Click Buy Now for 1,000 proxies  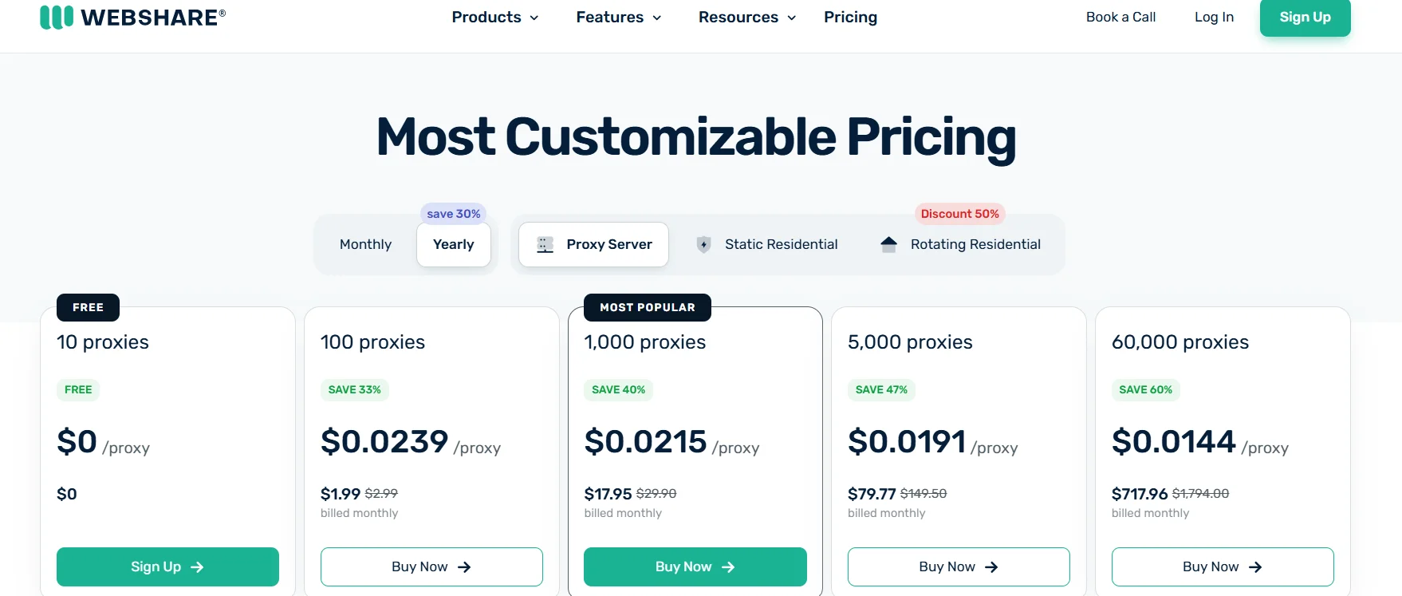pos(695,566)
